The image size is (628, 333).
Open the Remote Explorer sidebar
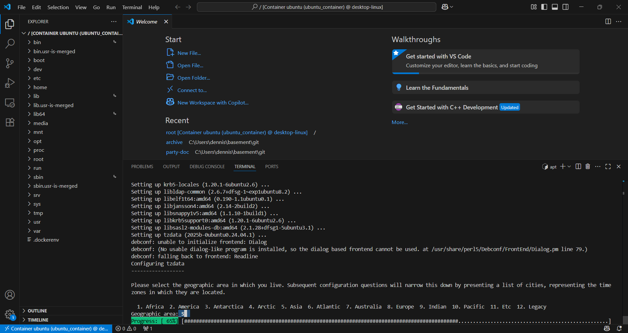10,103
